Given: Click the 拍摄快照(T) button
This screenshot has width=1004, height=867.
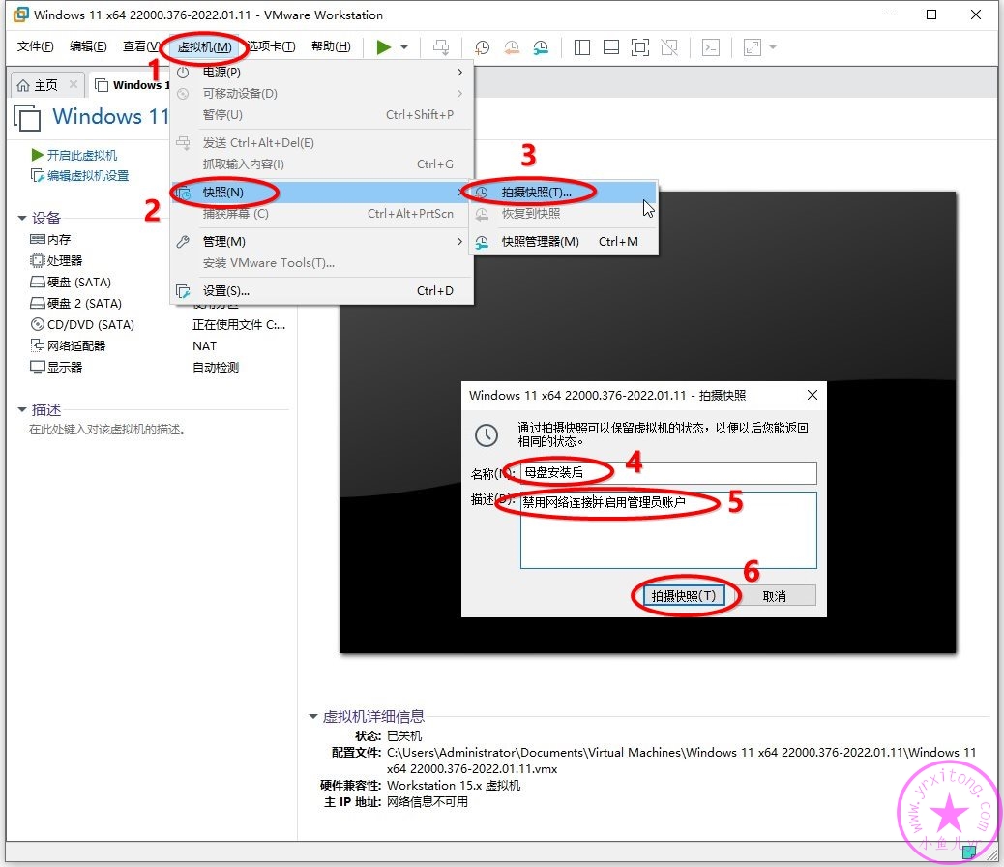Looking at the screenshot, I should click(683, 596).
